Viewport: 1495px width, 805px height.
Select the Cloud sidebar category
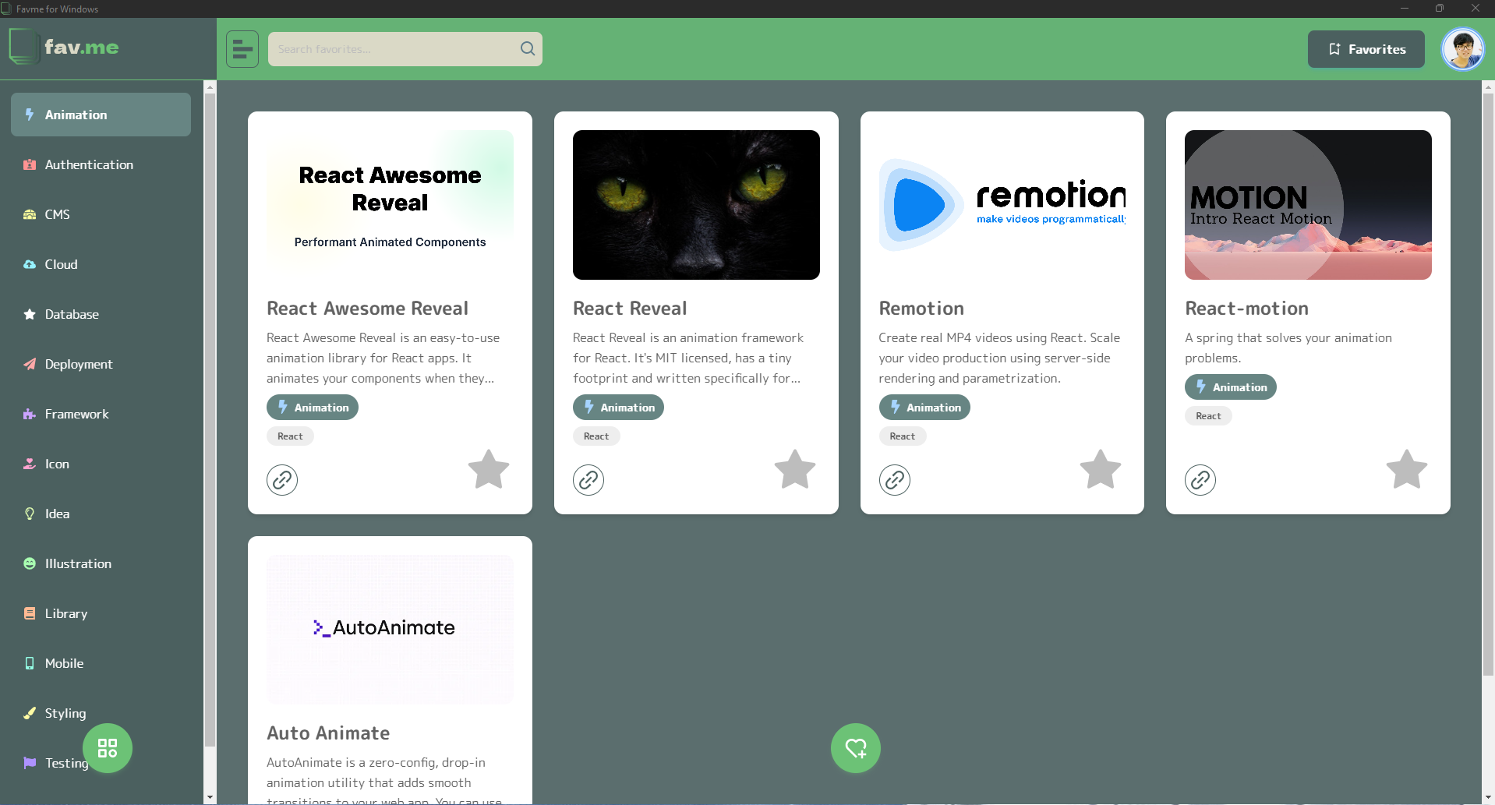tap(60, 264)
